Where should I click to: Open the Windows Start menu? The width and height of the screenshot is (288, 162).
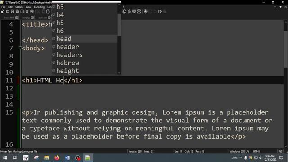[5, 158]
